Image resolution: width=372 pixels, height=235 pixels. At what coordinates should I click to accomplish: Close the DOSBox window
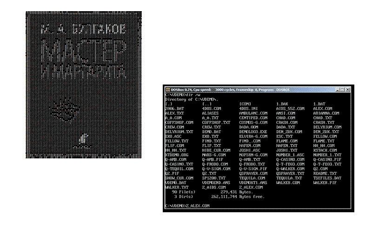tap(347, 90)
